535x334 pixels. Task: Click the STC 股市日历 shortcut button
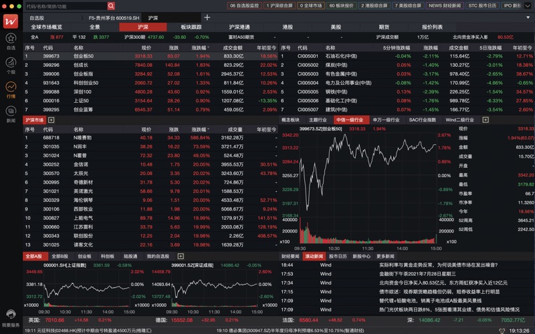(482, 6)
